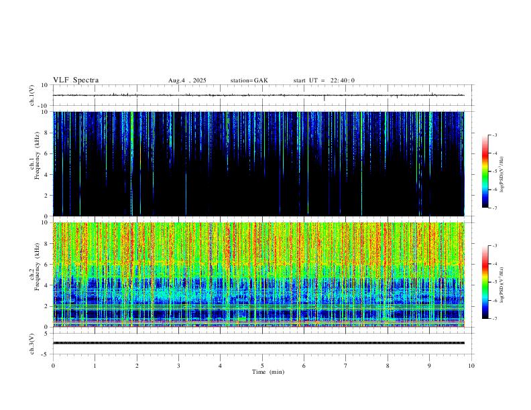Click the upper colorbar "log(PSD)(V²/Hz)" label

pyautogui.click(x=501, y=175)
